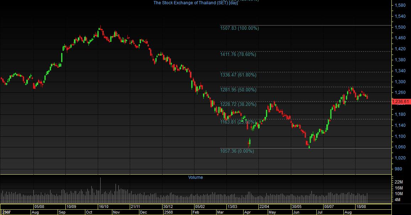
Task: Click the 1,580 price axis value
Action: coord(400,5)
